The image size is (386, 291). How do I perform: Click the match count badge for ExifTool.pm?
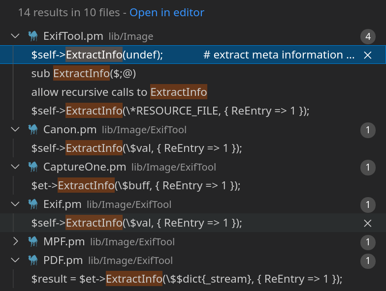coord(367,36)
